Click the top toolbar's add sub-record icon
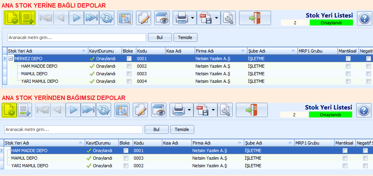 click(x=28, y=18)
